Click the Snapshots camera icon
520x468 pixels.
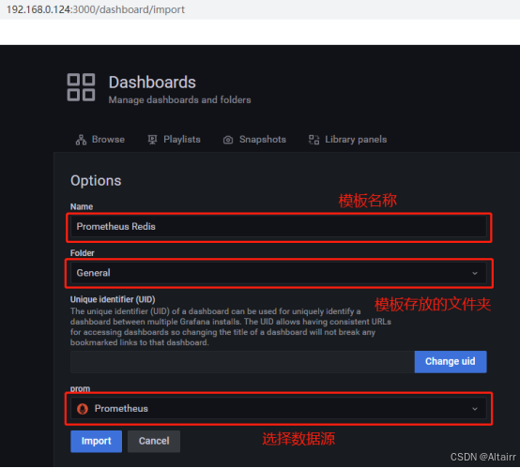pyautogui.click(x=228, y=140)
